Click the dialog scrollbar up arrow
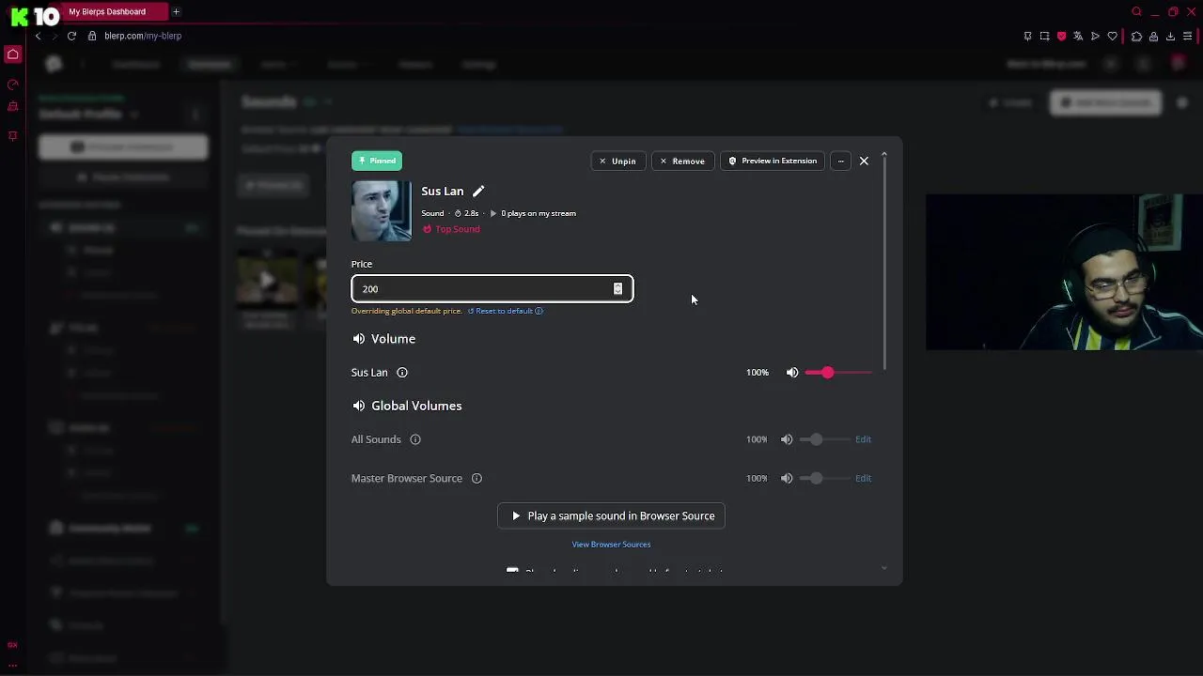The height and width of the screenshot is (676, 1203). (x=883, y=154)
